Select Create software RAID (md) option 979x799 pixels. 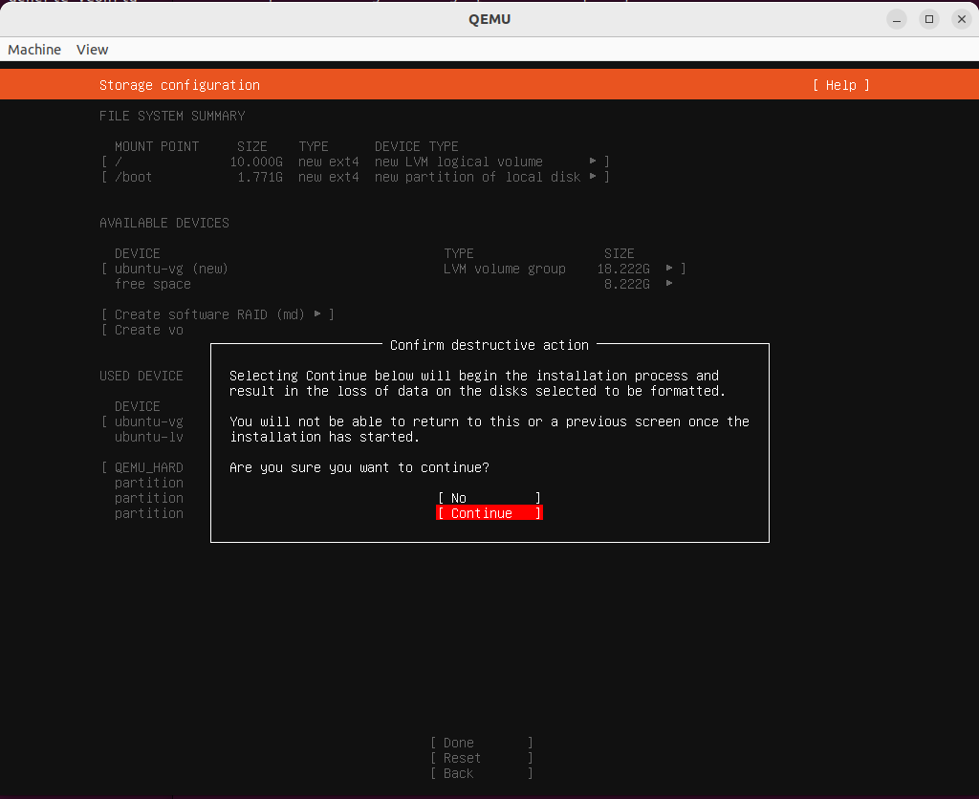point(217,314)
